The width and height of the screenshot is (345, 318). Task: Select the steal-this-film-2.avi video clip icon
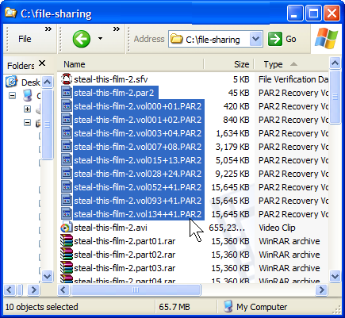tap(66, 228)
